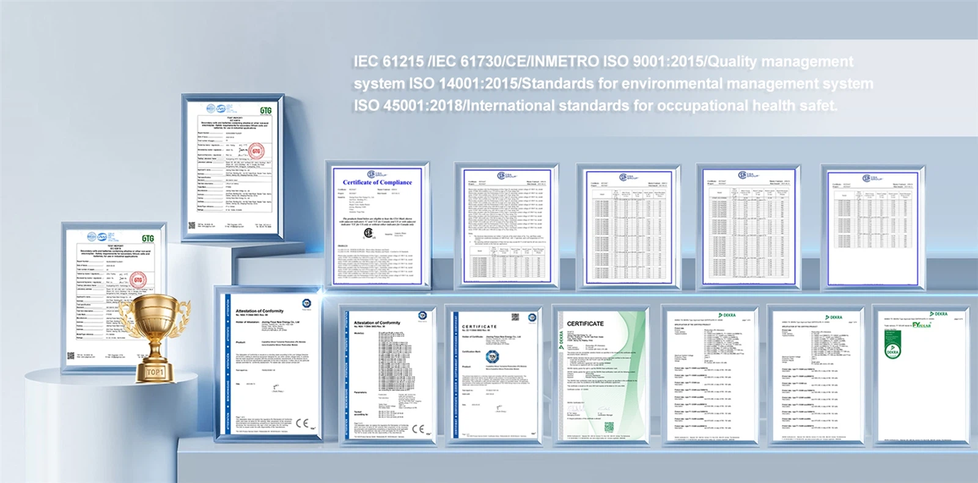The image size is (978, 483).
Task: Click GTG logo on the lower-left test report
Action: 147,238
